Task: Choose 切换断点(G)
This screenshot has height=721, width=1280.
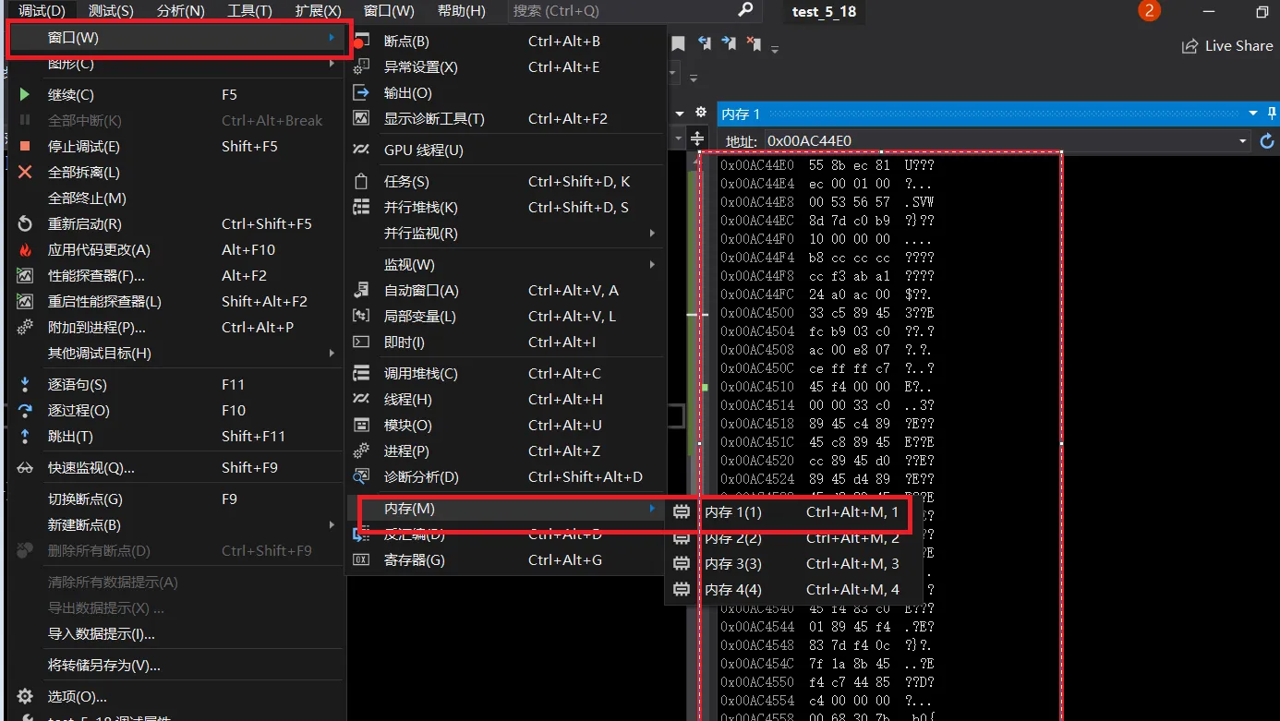Action: [x=176, y=499]
